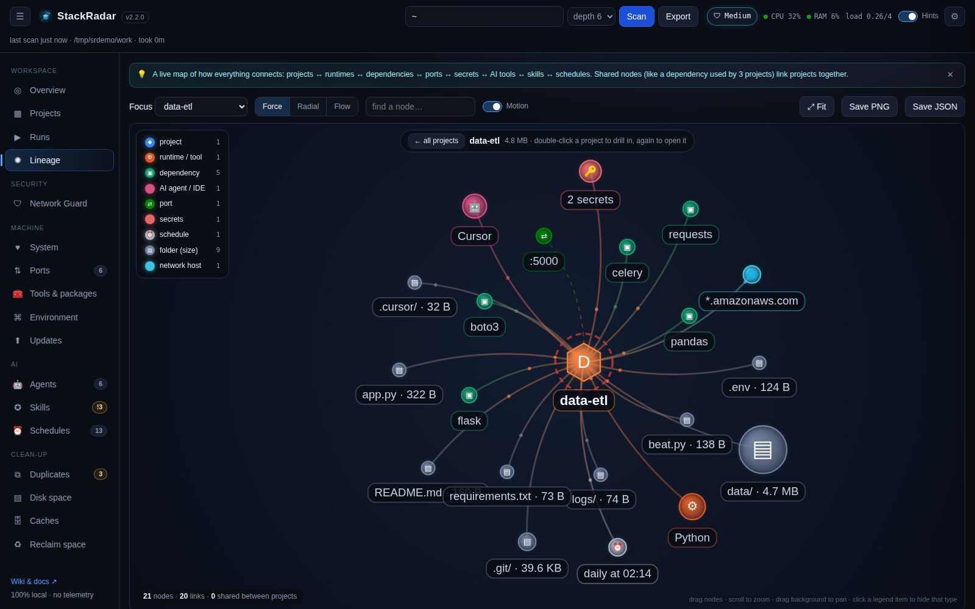The image size is (975, 609).
Task: Click the data-etl project hexagon node
Action: [x=583, y=362]
